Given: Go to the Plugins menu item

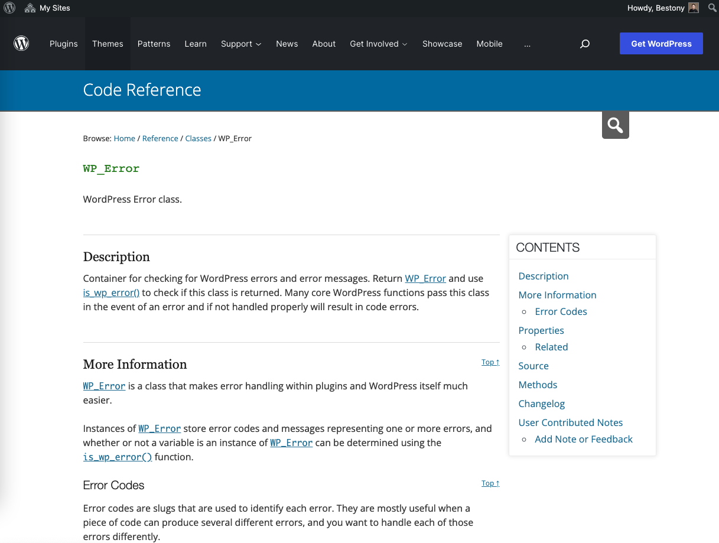Looking at the screenshot, I should click(x=64, y=44).
